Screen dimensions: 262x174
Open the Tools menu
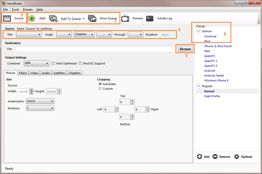[x=15, y=10]
